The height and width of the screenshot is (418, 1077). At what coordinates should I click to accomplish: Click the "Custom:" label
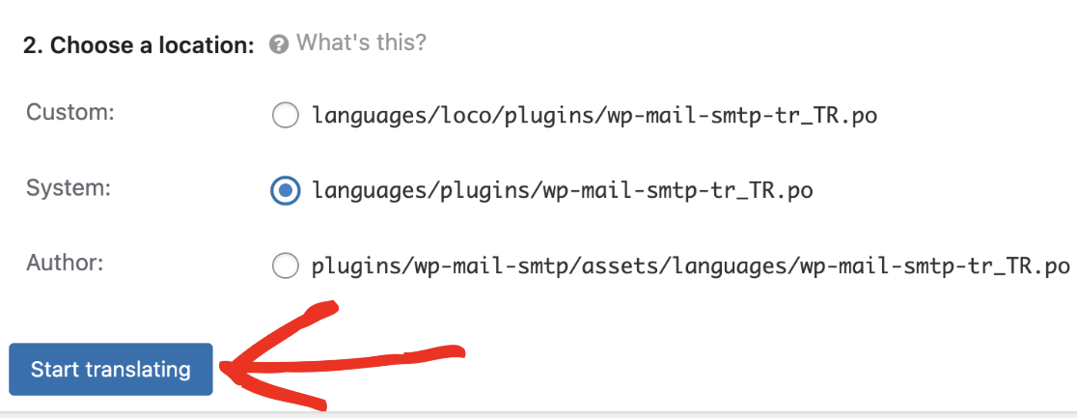[70, 112]
